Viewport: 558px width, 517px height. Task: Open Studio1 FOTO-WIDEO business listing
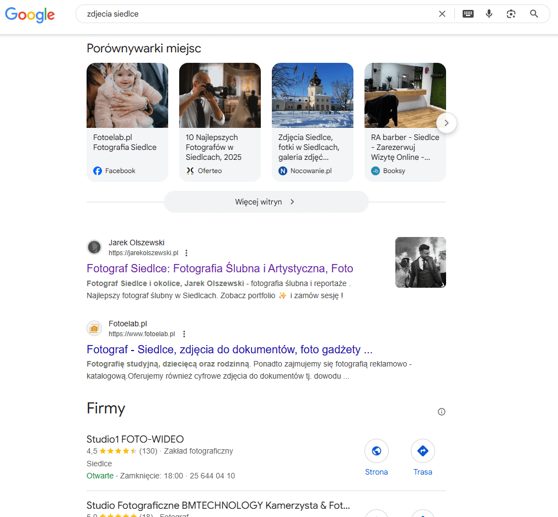point(135,439)
